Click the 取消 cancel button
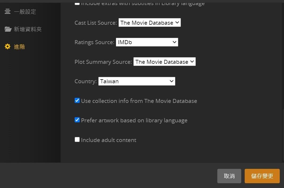 tap(229, 176)
